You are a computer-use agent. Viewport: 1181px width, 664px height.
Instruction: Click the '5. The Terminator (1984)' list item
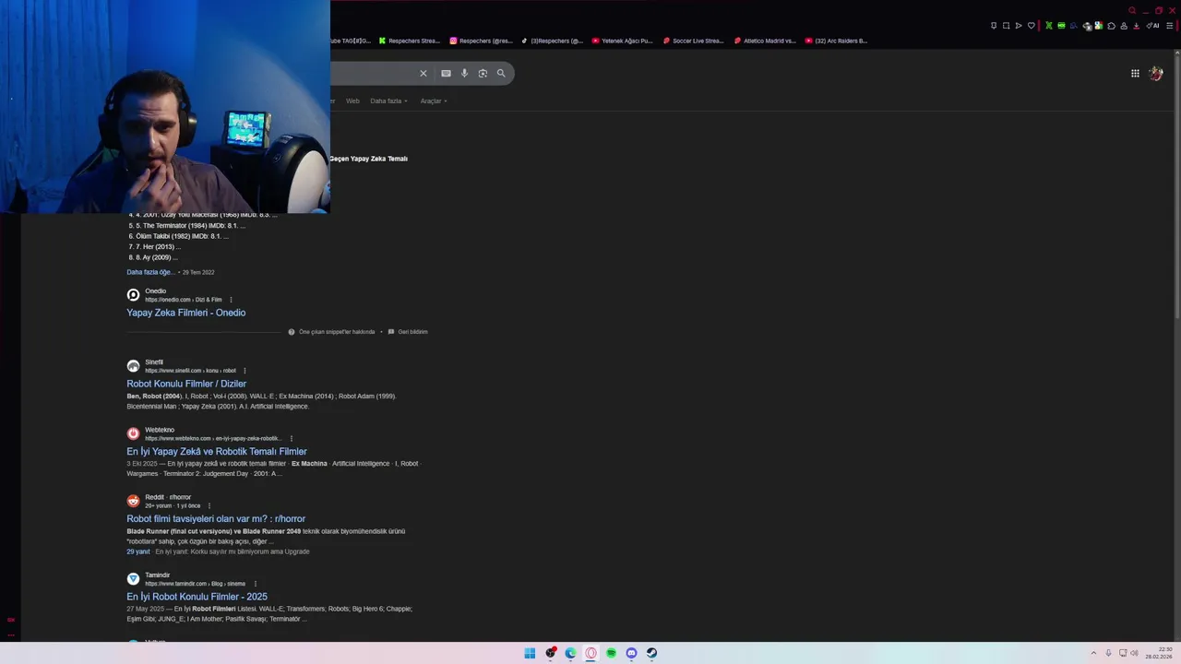(x=187, y=225)
